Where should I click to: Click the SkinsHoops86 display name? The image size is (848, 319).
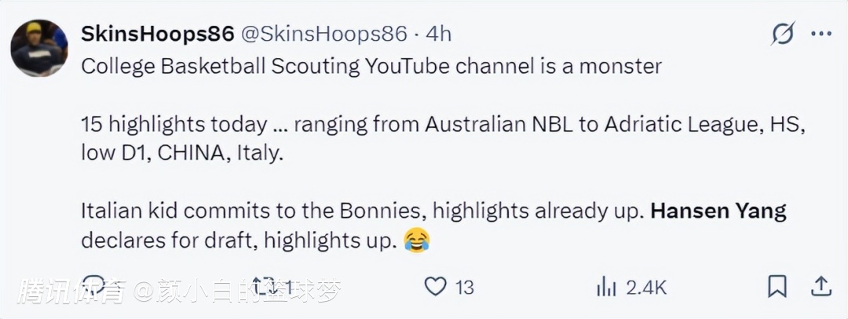coord(158,34)
